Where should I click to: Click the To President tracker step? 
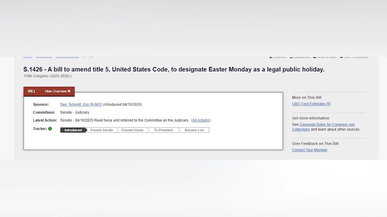[163, 130]
